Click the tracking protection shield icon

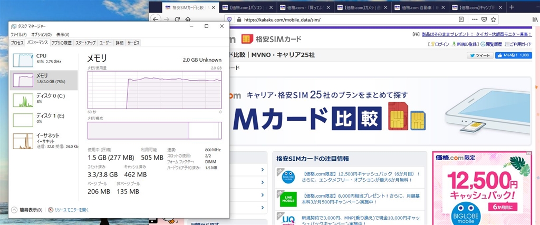pyautogui.click(x=229, y=19)
